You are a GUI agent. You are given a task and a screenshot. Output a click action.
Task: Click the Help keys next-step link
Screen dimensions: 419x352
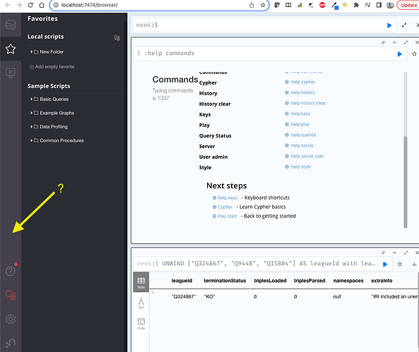point(225,198)
